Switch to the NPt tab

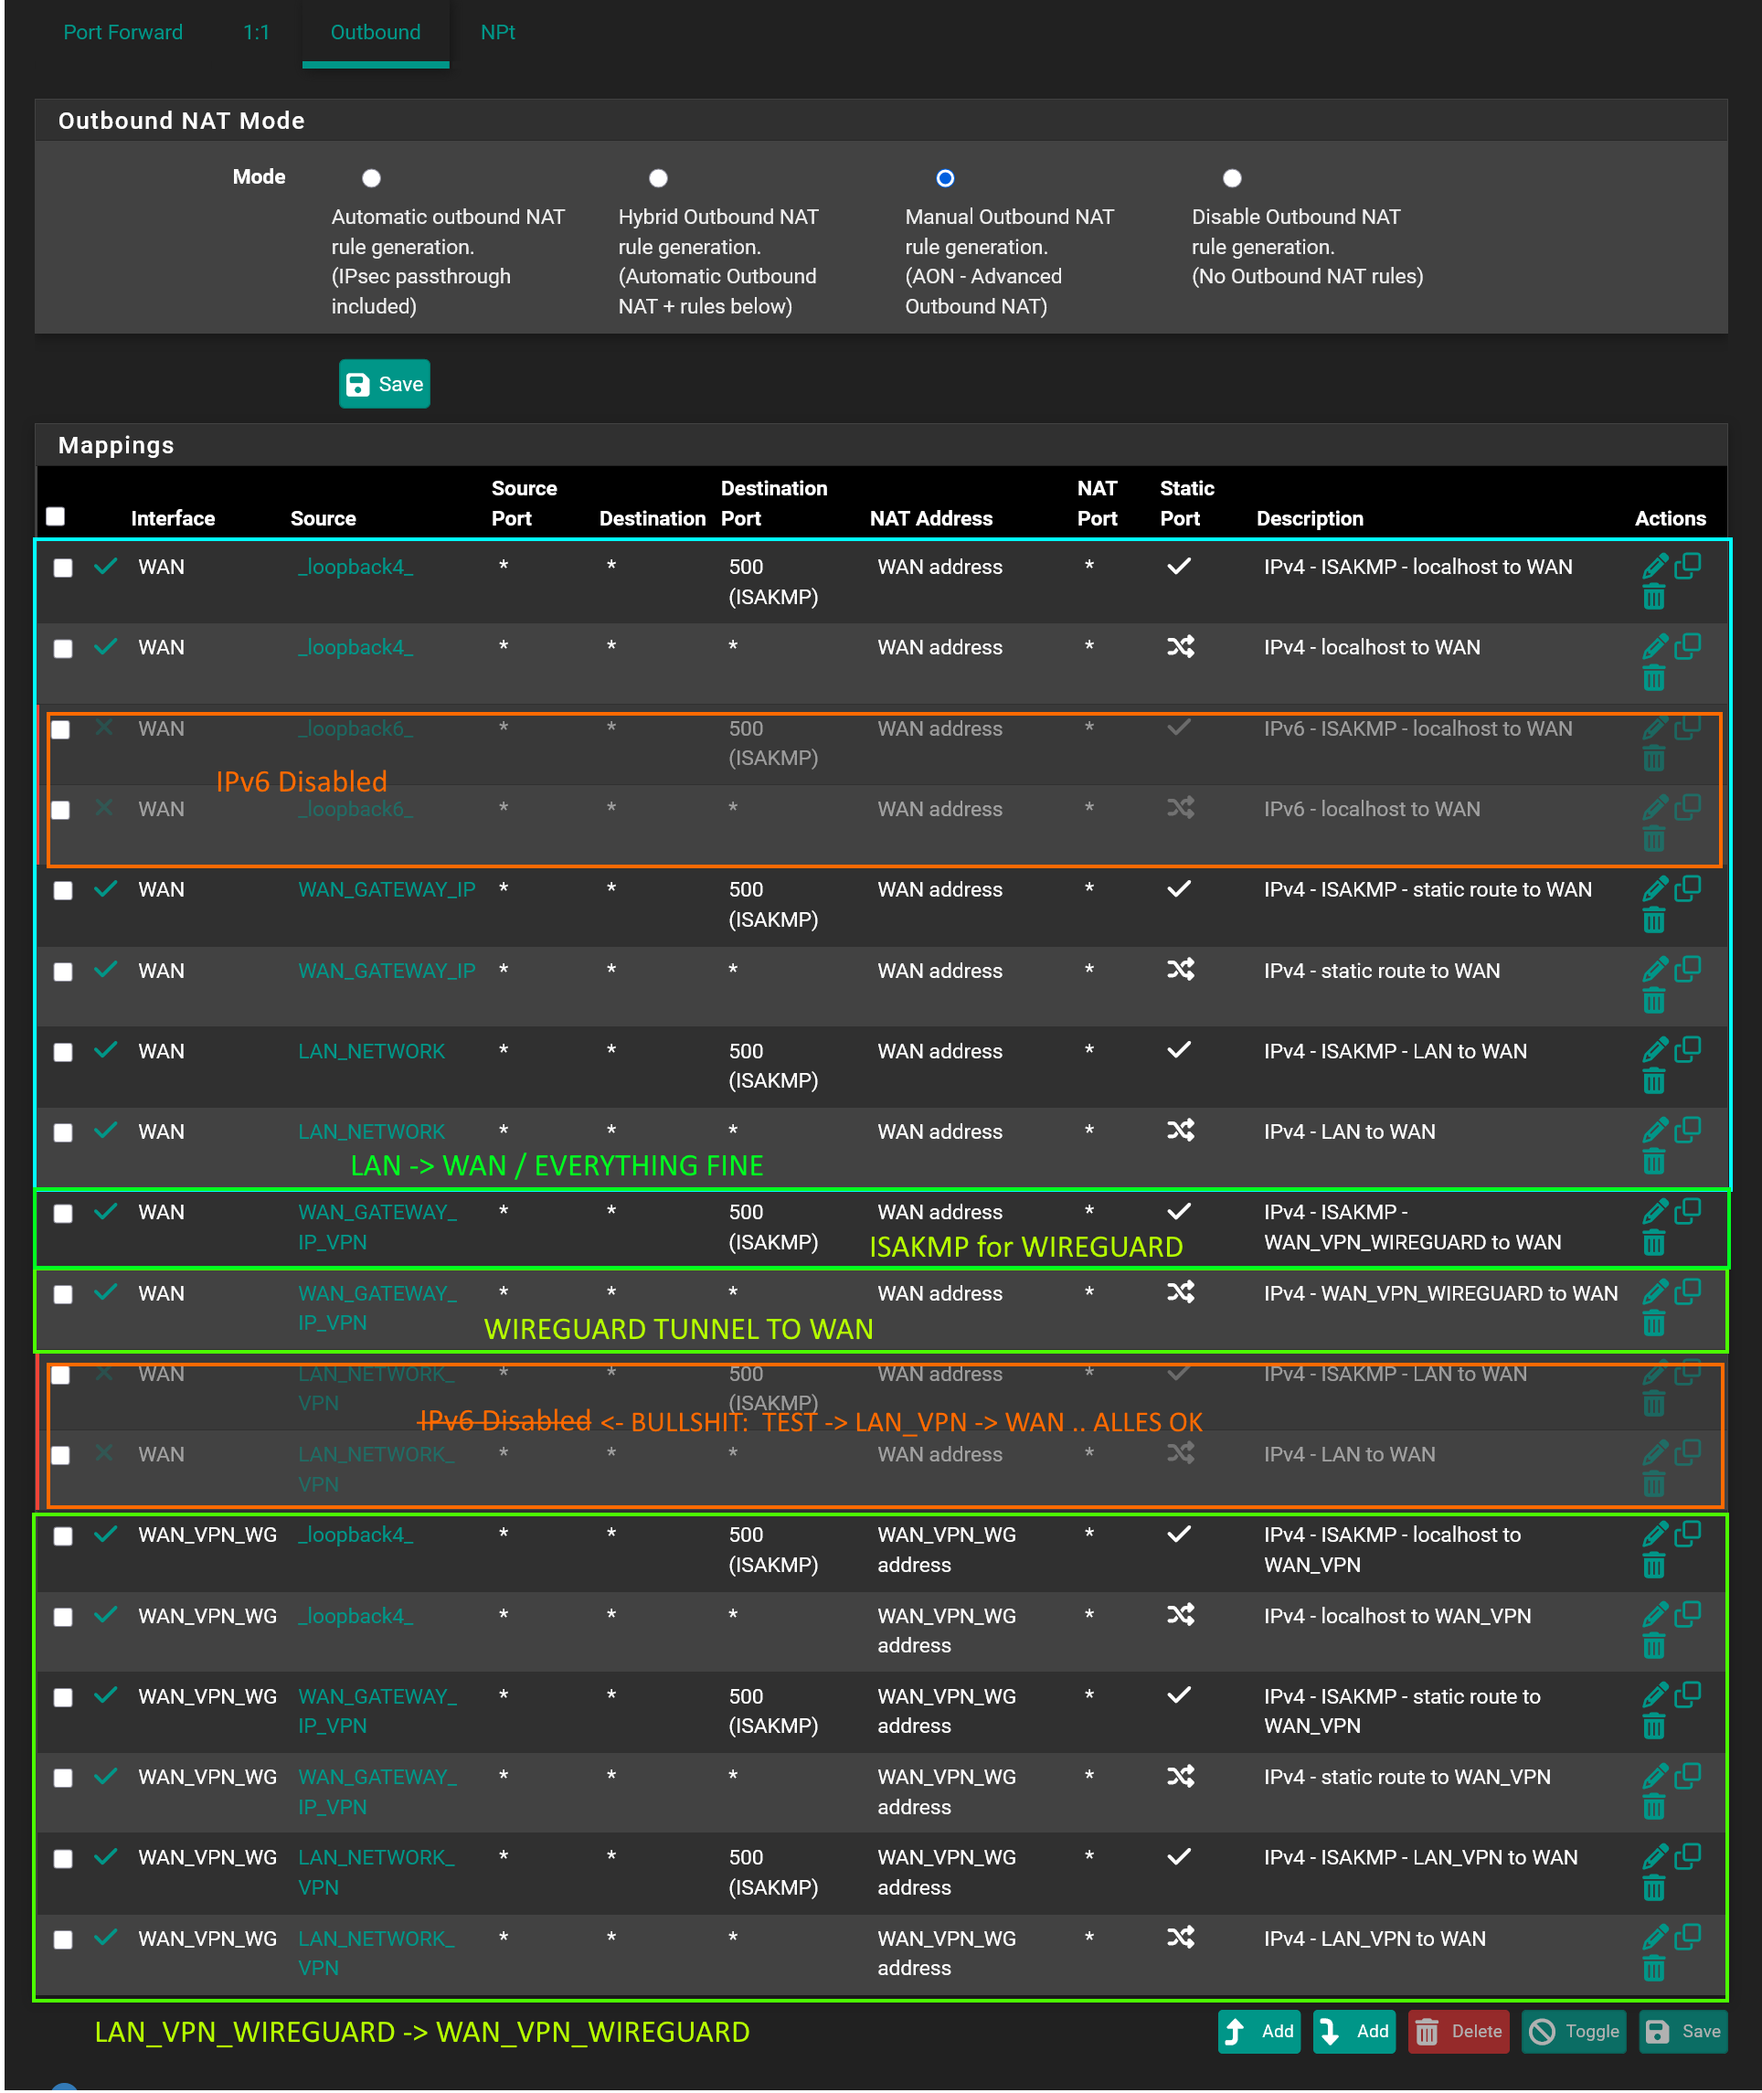coord(497,32)
